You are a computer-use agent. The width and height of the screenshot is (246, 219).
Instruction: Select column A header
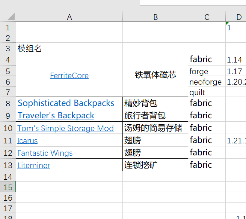(69, 17)
